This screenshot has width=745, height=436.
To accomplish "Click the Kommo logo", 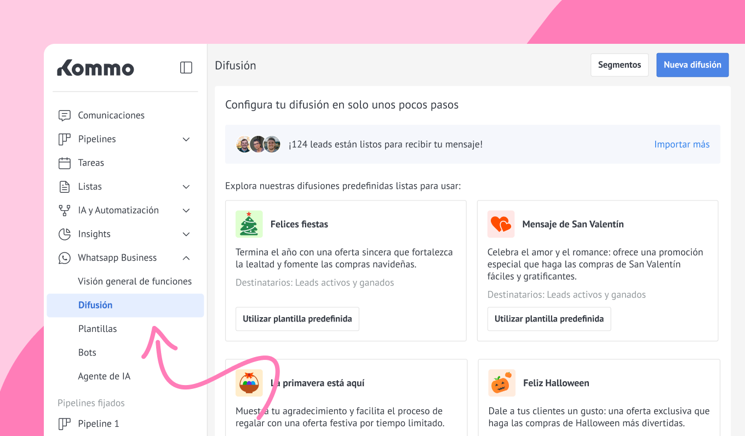I will pyautogui.click(x=95, y=68).
